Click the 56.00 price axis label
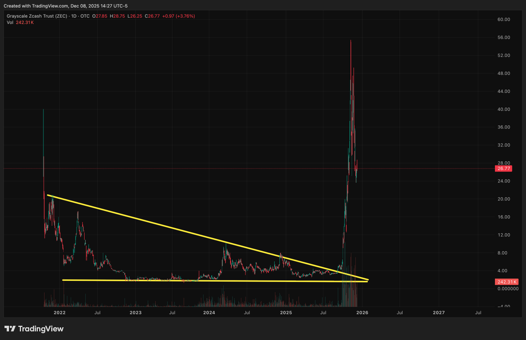This screenshot has height=340, width=526. 504,37
